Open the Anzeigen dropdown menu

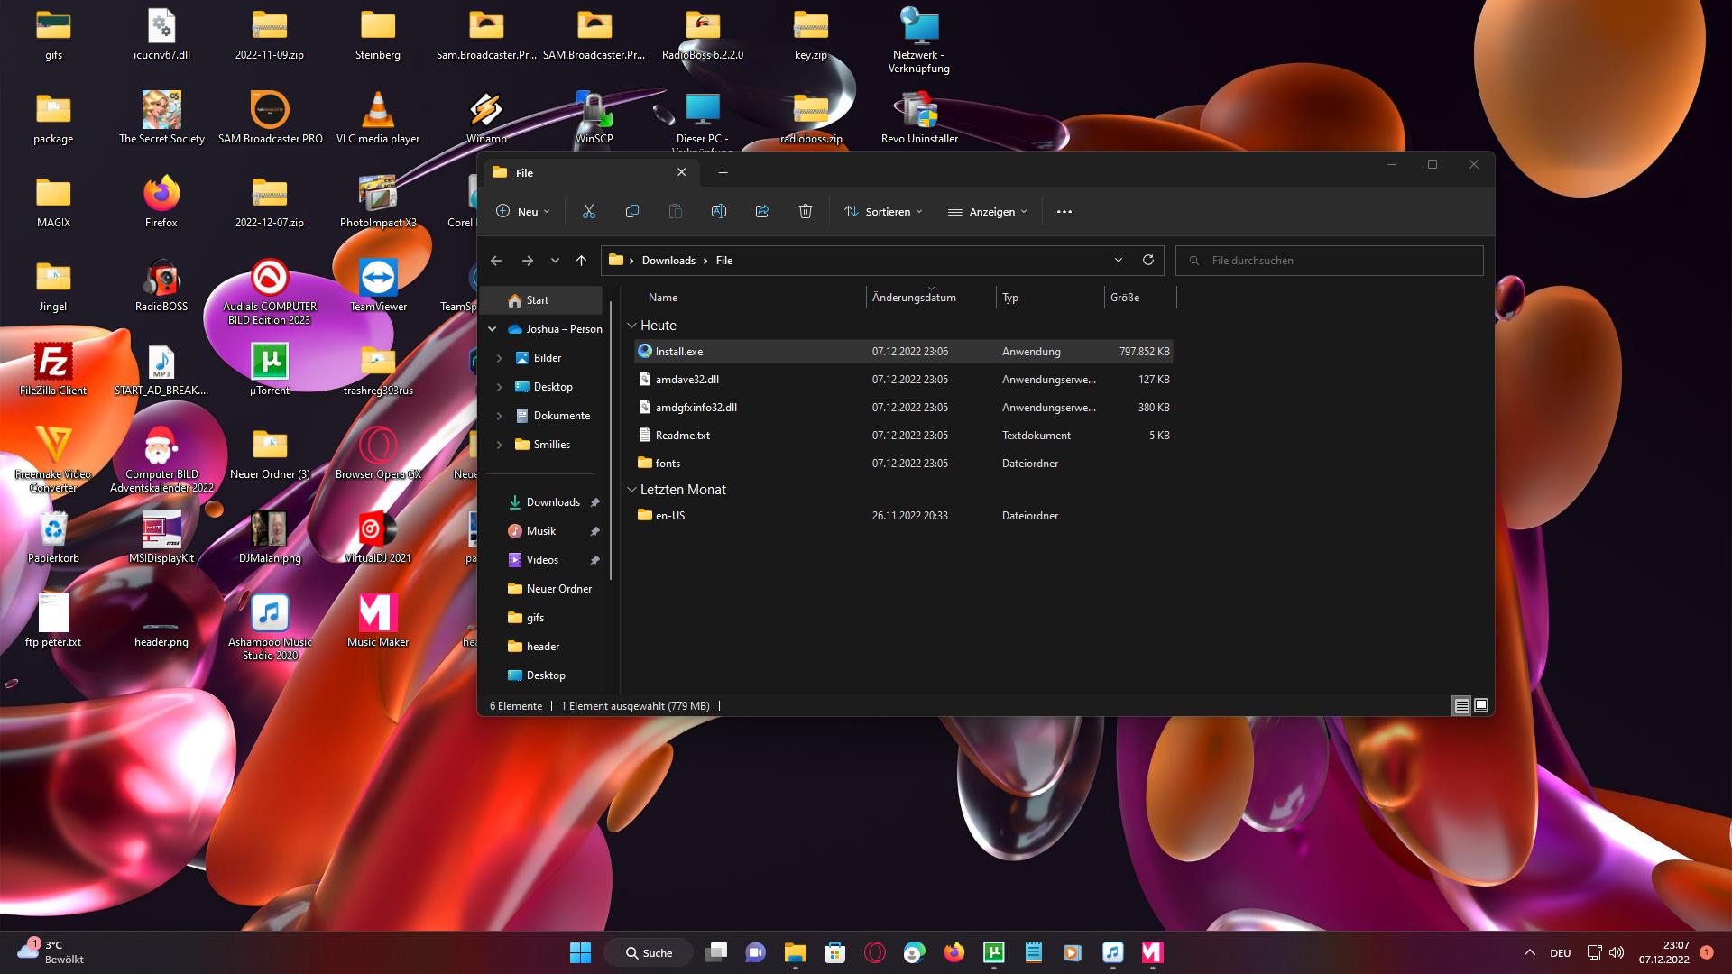988,212
